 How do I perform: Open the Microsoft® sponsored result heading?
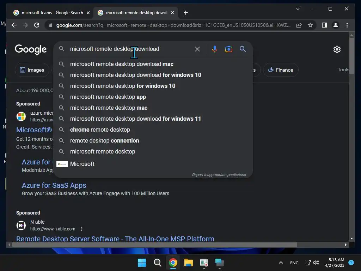tap(34, 130)
